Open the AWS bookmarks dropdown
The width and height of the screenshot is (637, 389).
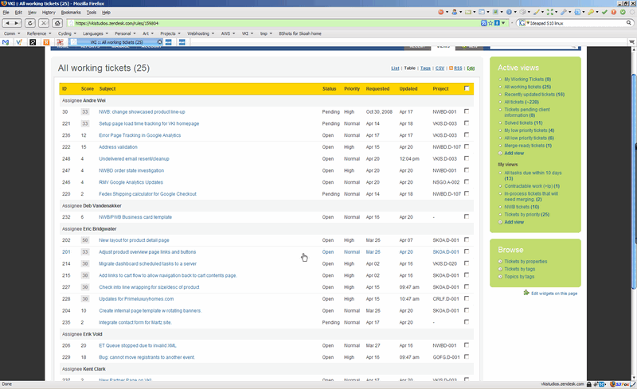point(228,33)
